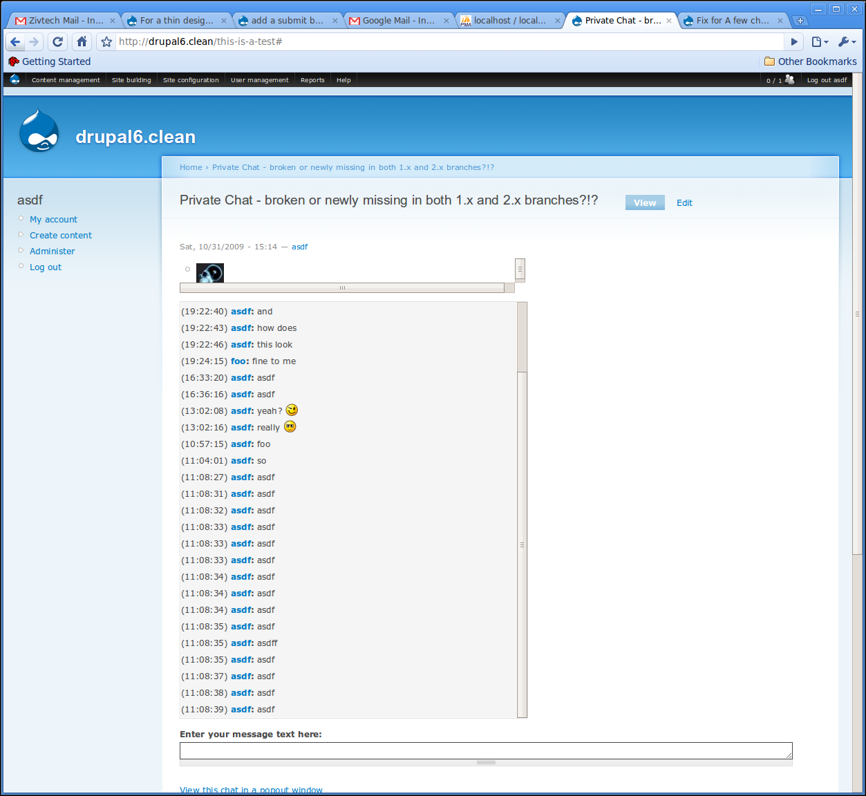866x796 pixels.
Task: Open the Help admin menu
Action: (x=343, y=80)
